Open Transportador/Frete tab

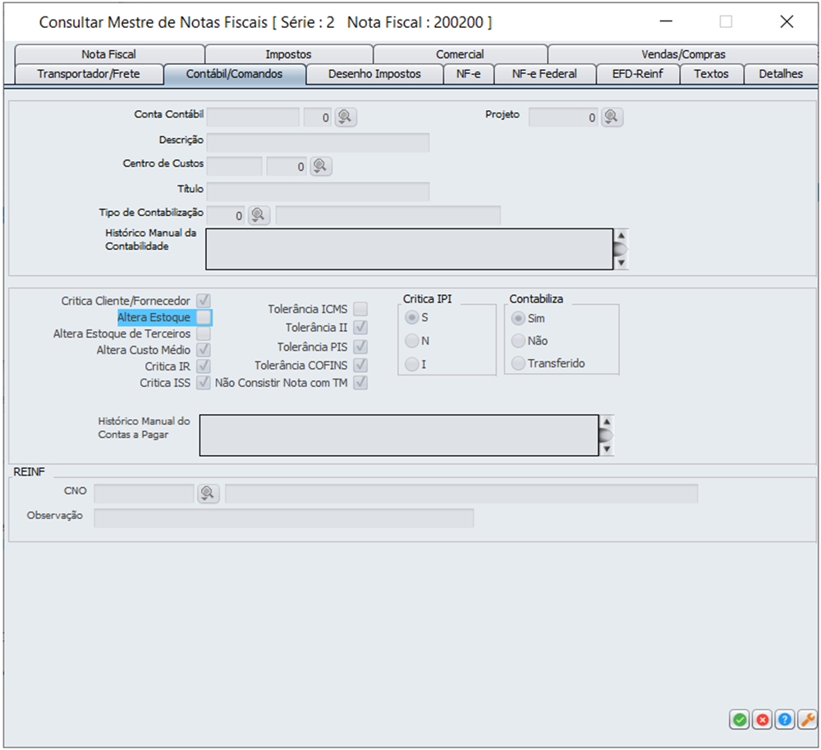(x=89, y=74)
